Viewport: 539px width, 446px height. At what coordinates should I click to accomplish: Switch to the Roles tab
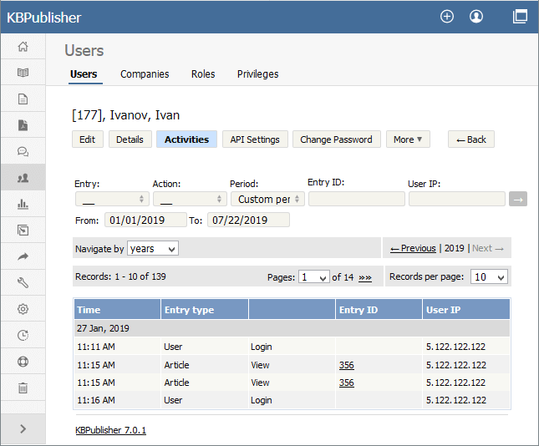pyautogui.click(x=203, y=74)
